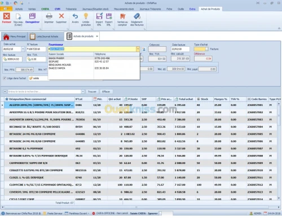Image resolution: width=282 pixels, height=218 pixels.
Task: Click the supplier add icon beside Fournisseur field
Action: tap(144, 49)
